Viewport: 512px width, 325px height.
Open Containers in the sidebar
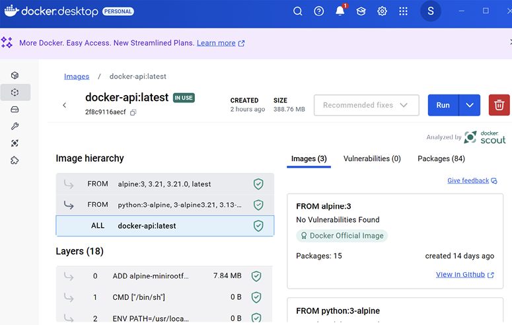15,75
